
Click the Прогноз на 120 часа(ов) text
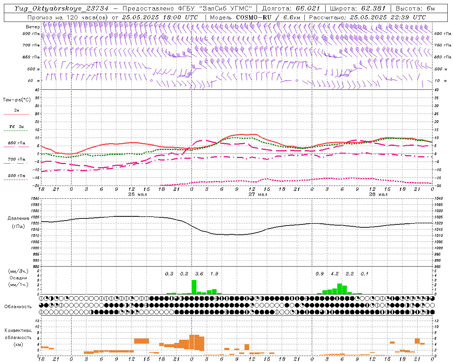click(x=68, y=17)
